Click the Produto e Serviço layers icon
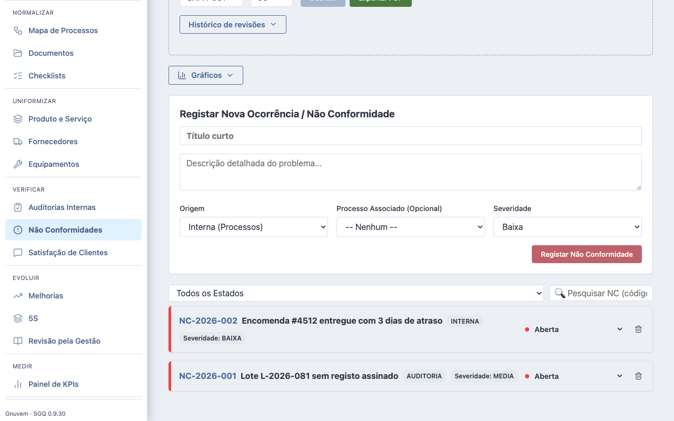 tap(18, 119)
